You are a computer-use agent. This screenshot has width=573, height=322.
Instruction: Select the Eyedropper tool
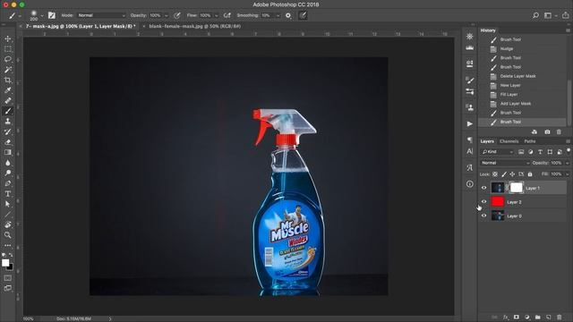pos(8,90)
